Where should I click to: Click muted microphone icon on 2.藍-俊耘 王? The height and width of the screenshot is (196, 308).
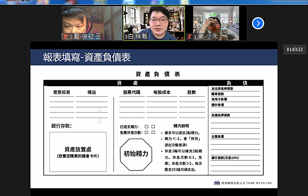click(65, 37)
